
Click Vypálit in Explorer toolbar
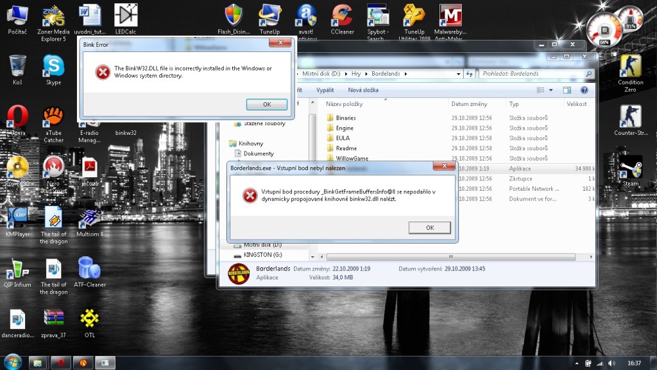point(325,90)
